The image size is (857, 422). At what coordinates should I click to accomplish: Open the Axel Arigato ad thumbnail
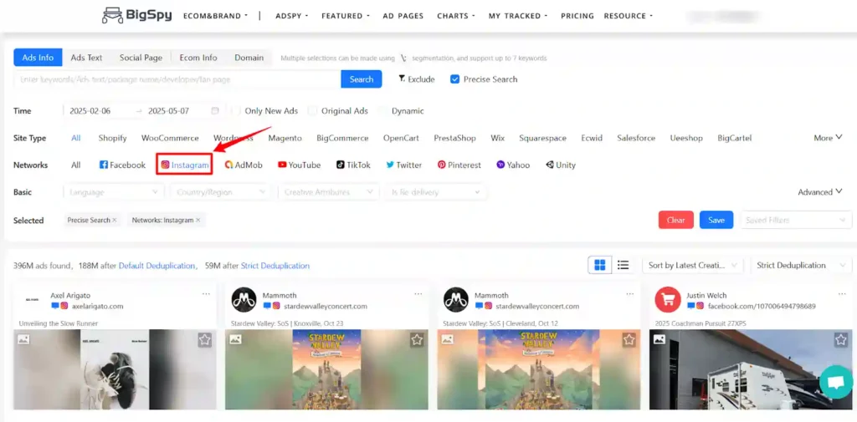(x=115, y=369)
